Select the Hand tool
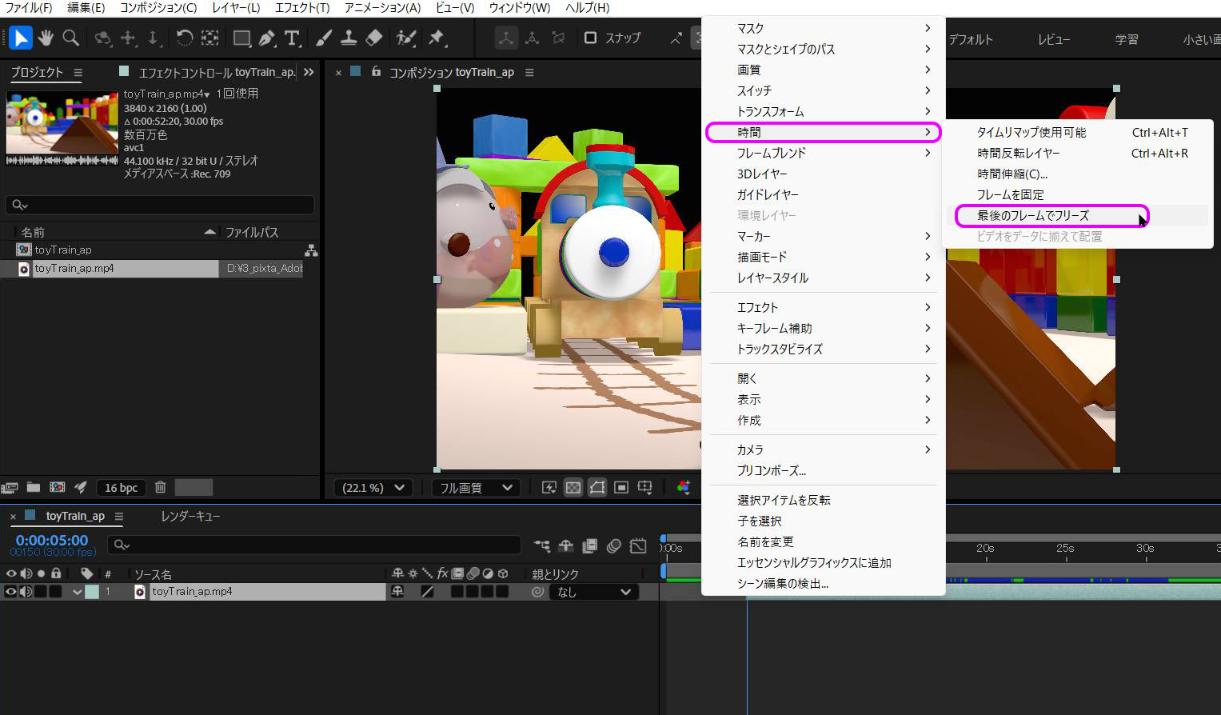The image size is (1221, 715). pyautogui.click(x=46, y=38)
